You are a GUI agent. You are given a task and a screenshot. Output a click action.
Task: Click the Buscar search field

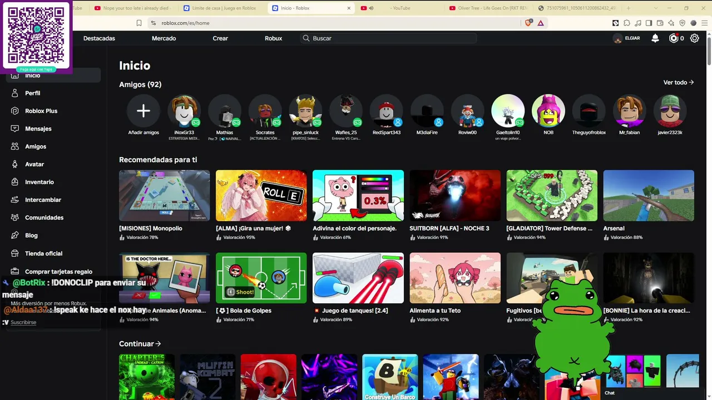pyautogui.click(x=388, y=38)
